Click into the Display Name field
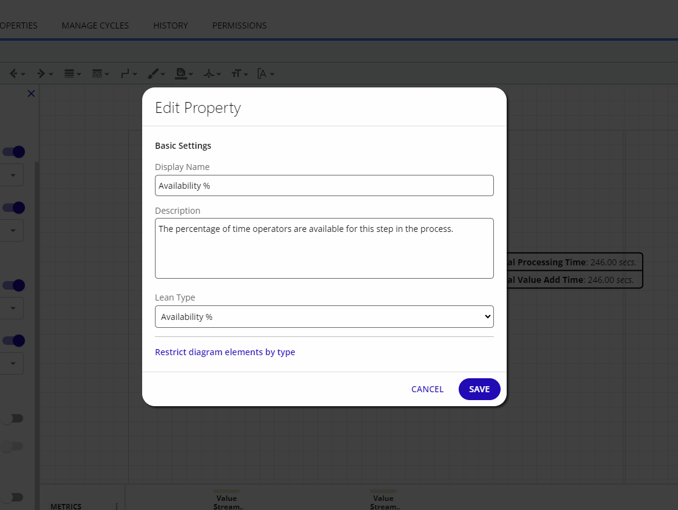Image resolution: width=678 pixels, height=510 pixels. pyautogui.click(x=324, y=186)
